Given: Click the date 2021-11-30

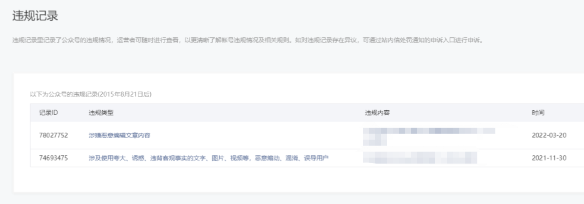Looking at the screenshot, I should [x=549, y=159].
